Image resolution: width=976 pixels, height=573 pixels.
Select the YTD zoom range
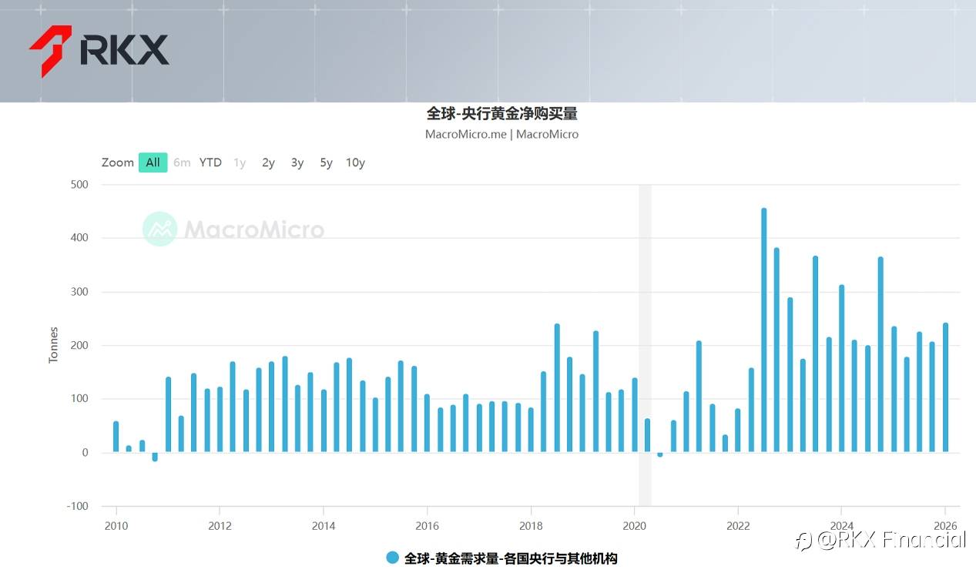(210, 163)
